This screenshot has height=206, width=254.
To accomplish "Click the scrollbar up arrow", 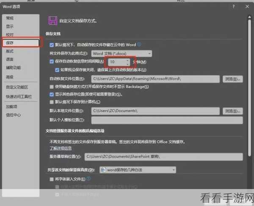I will click(x=249, y=17).
